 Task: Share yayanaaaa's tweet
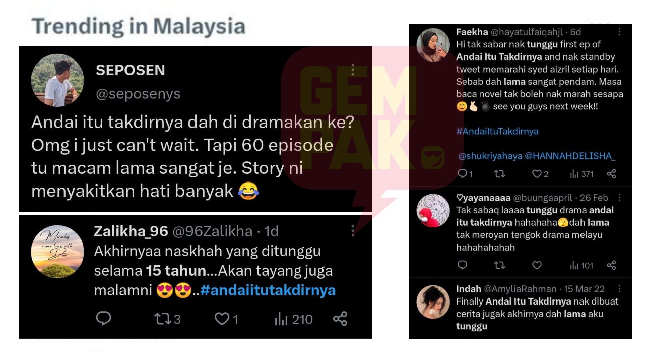click(611, 265)
